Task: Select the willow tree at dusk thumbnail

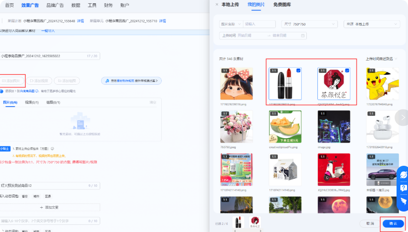Action: coord(237,205)
